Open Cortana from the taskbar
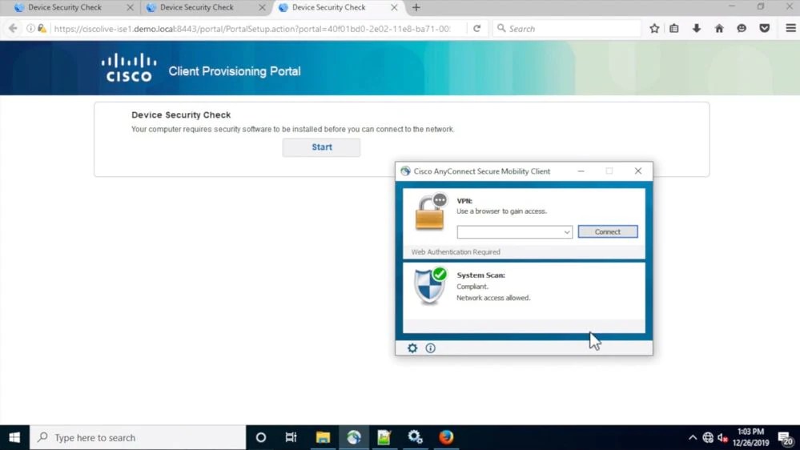 click(x=261, y=437)
